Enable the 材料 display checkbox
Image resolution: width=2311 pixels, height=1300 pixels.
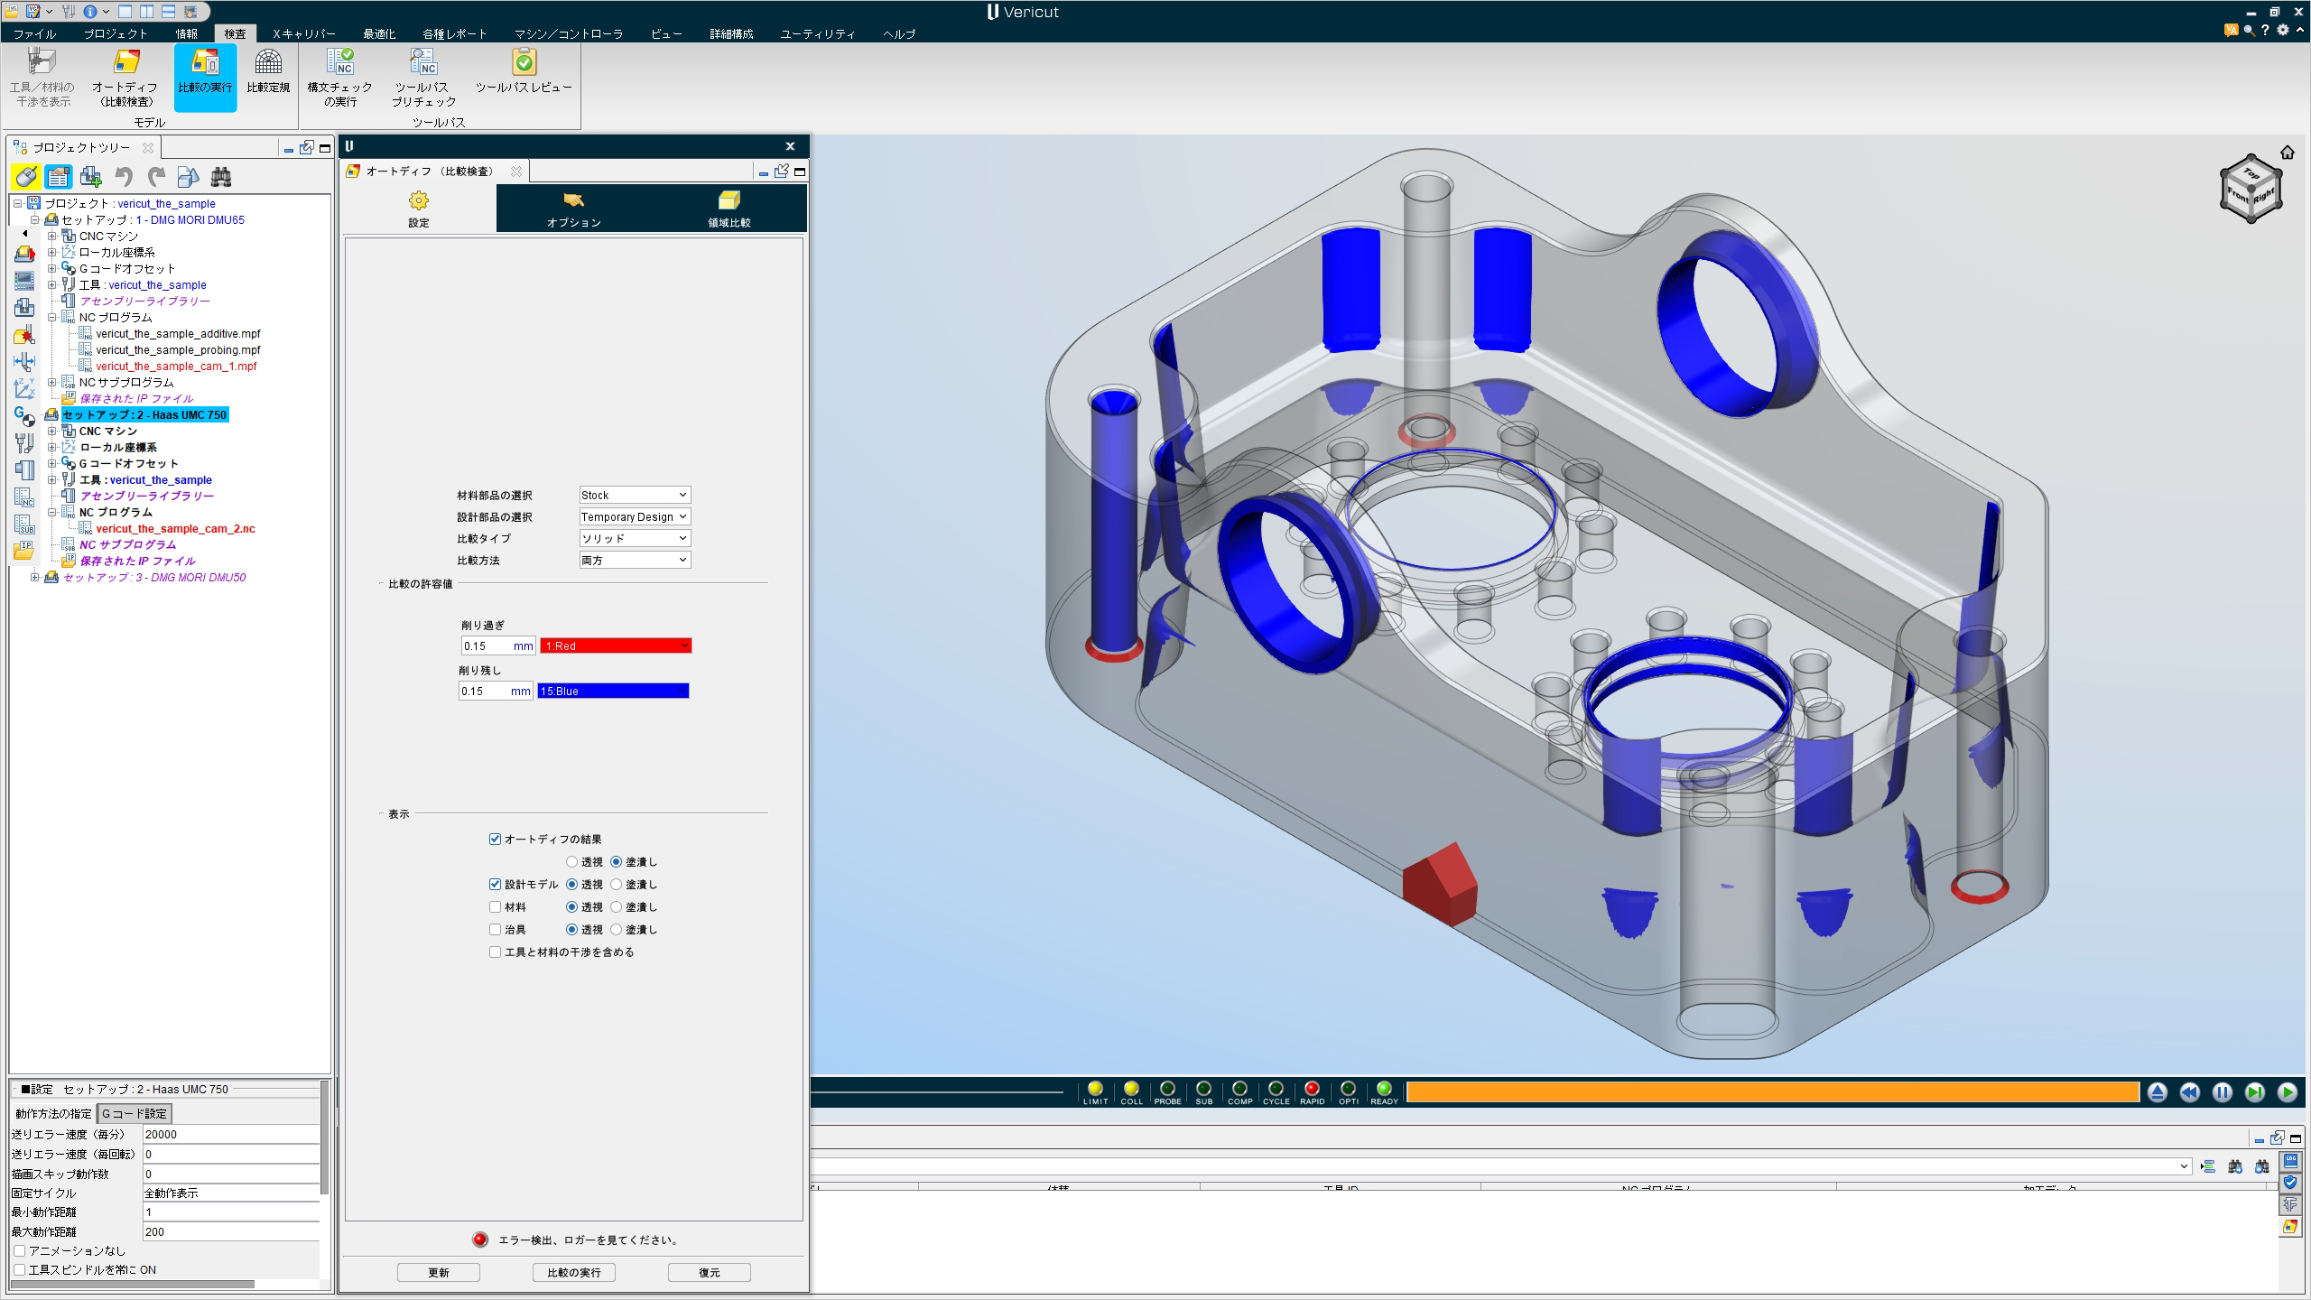click(x=495, y=907)
